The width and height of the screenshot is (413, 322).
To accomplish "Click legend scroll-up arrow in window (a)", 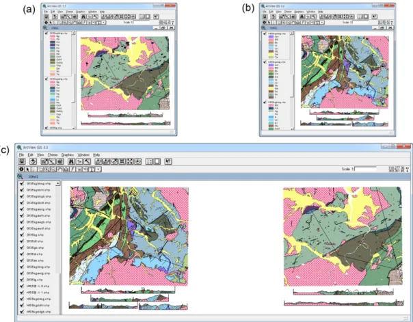I will [x=73, y=33].
